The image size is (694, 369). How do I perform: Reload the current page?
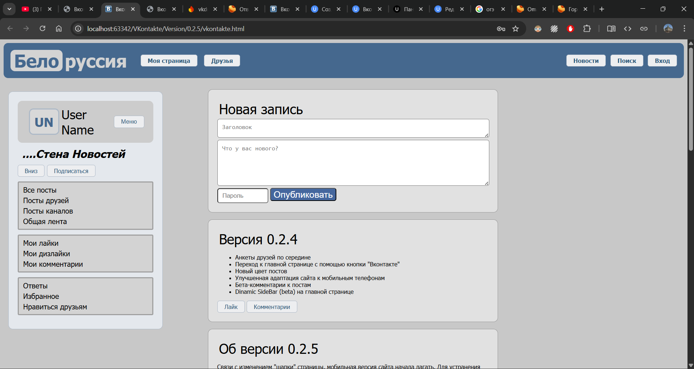point(42,29)
